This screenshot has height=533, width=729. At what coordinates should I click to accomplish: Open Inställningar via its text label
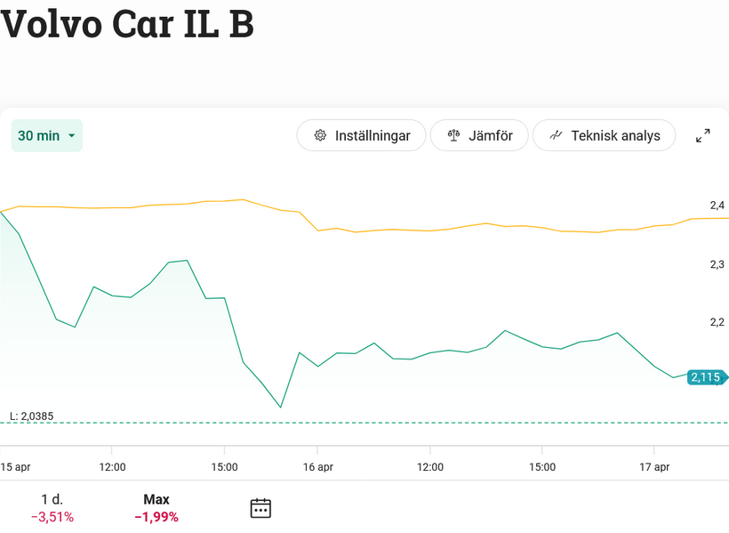pyautogui.click(x=373, y=136)
